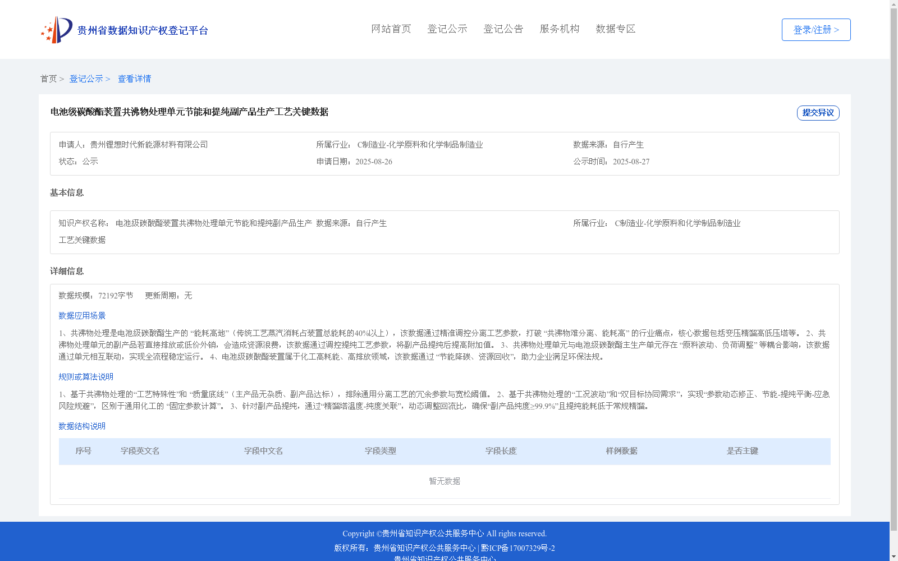Select applicant text 贵州锂想时代新能源材料有限公司
The width and height of the screenshot is (898, 561).
click(x=149, y=145)
